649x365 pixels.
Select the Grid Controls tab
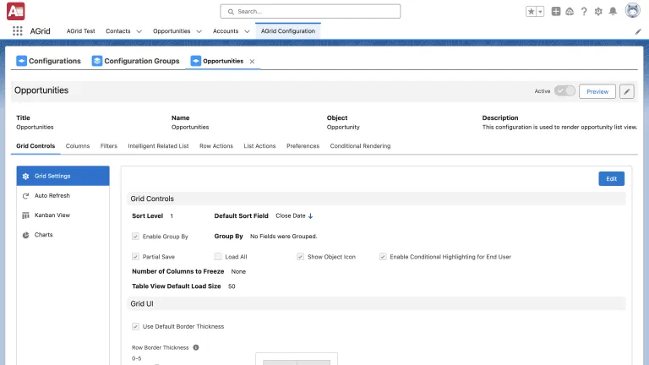(35, 146)
